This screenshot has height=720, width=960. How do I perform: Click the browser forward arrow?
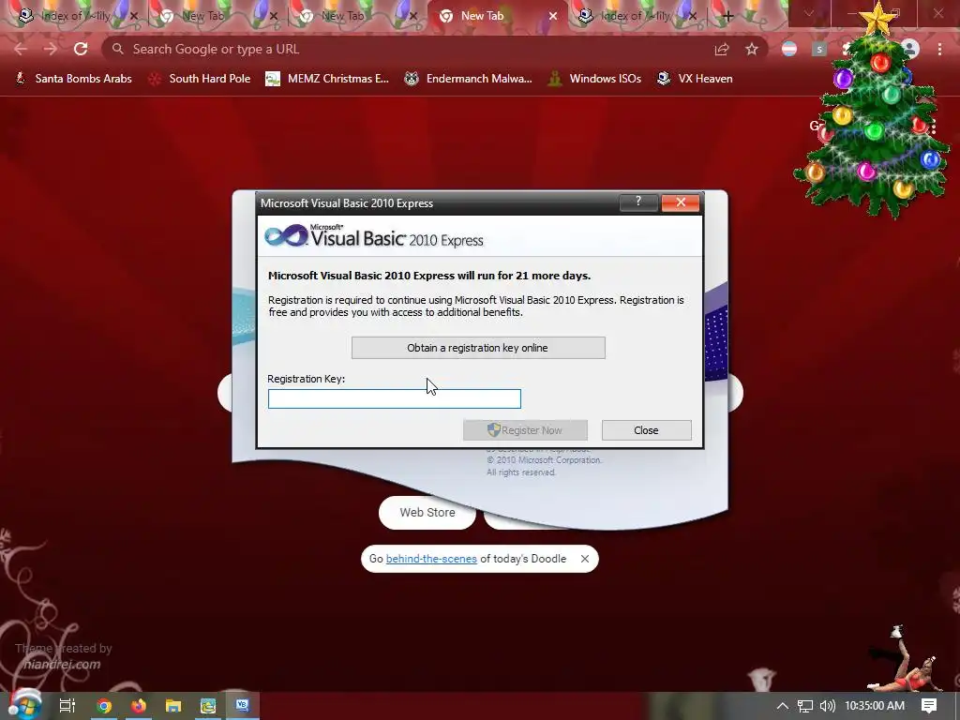tap(51, 49)
